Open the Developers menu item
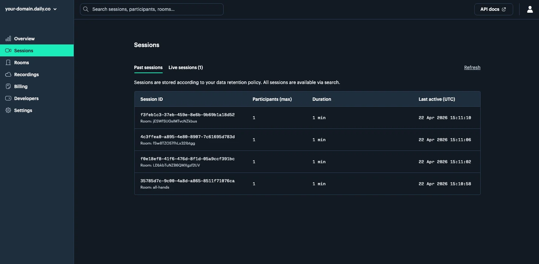This screenshot has width=539, height=264. click(x=37, y=99)
